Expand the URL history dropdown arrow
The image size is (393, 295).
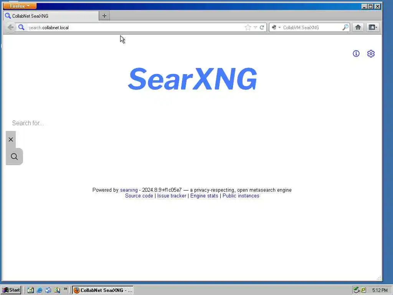coord(255,27)
